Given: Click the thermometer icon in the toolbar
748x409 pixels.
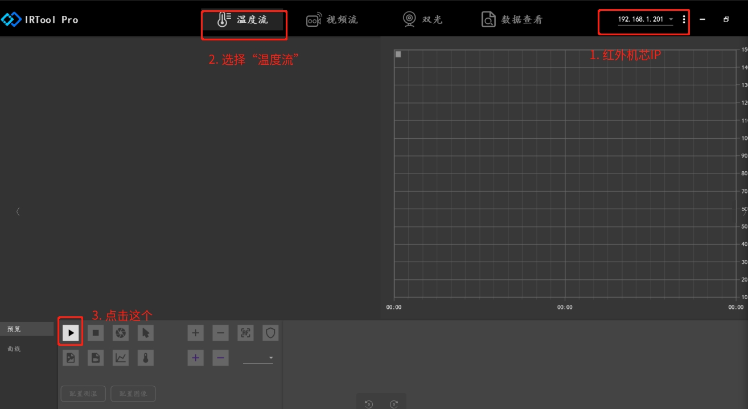Looking at the screenshot, I should (x=146, y=358).
